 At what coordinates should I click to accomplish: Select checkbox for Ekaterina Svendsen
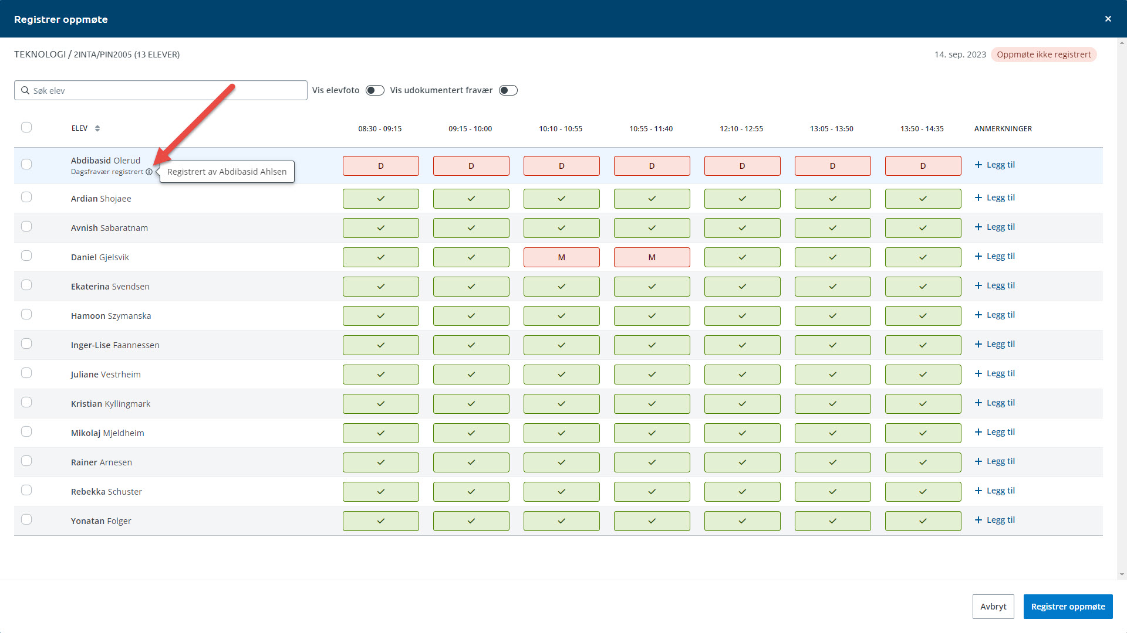pyautogui.click(x=26, y=285)
